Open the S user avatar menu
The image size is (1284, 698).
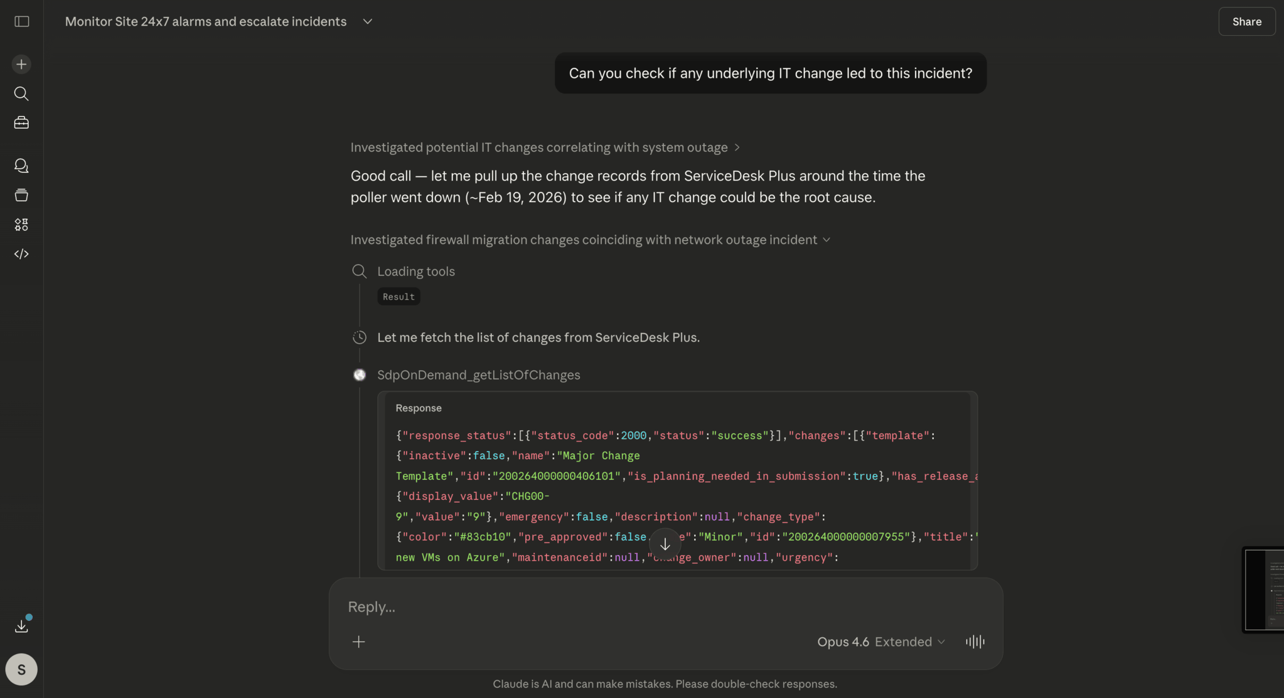click(21, 670)
